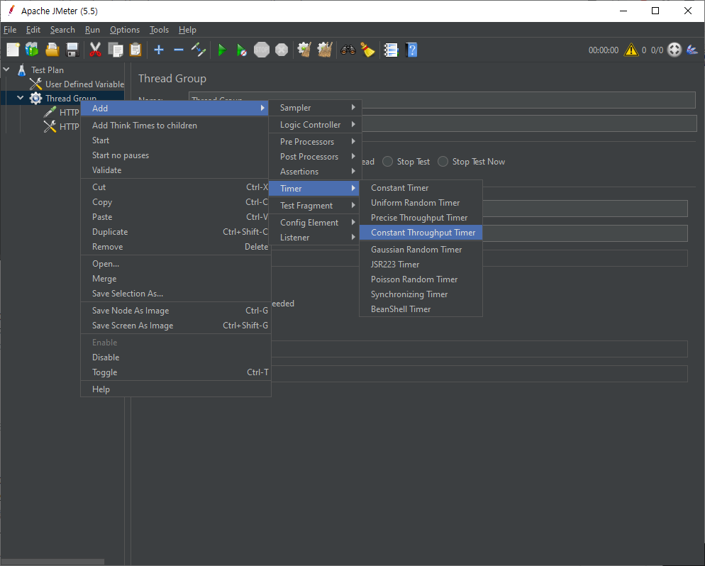Click Add Think Times to children
Screen dimensions: 705x566
[175, 126]
